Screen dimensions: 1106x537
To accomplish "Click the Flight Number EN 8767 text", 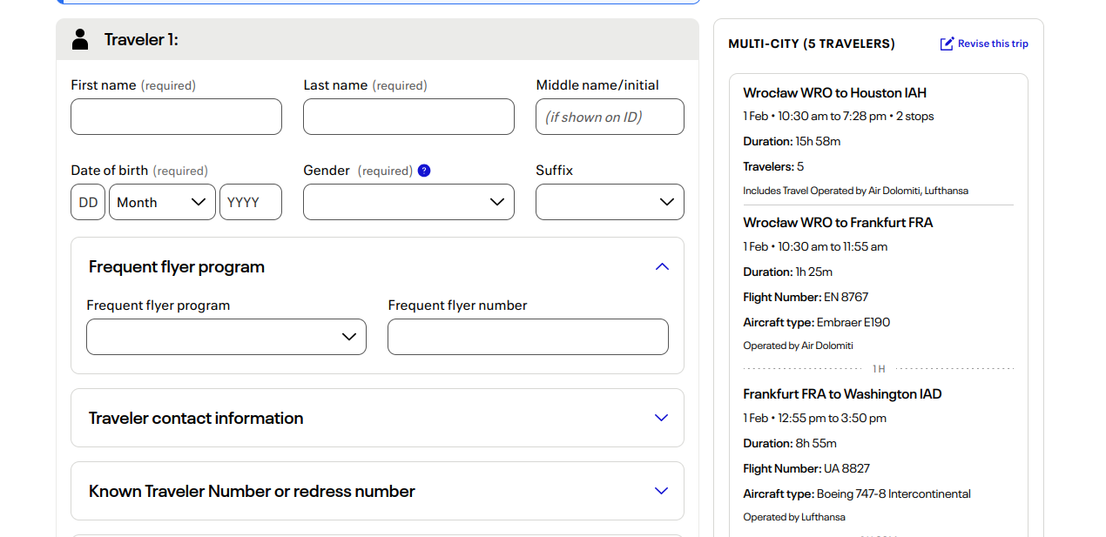I will click(x=806, y=297).
